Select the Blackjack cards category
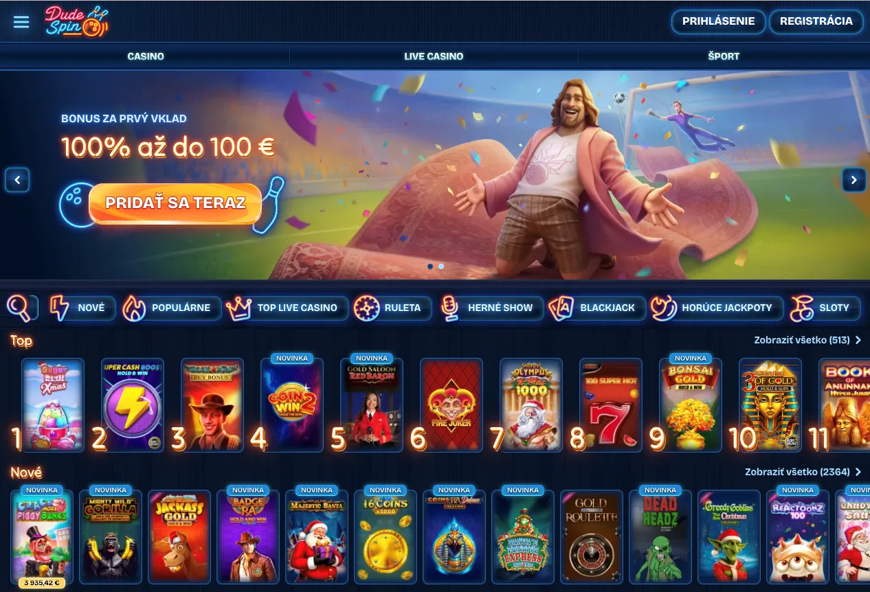Screen dimensions: 870x592 596,308
